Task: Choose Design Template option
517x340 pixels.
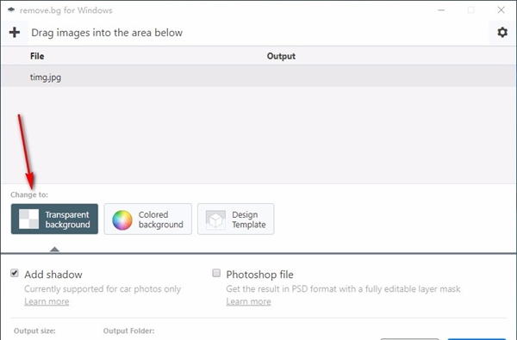Action: (x=236, y=219)
